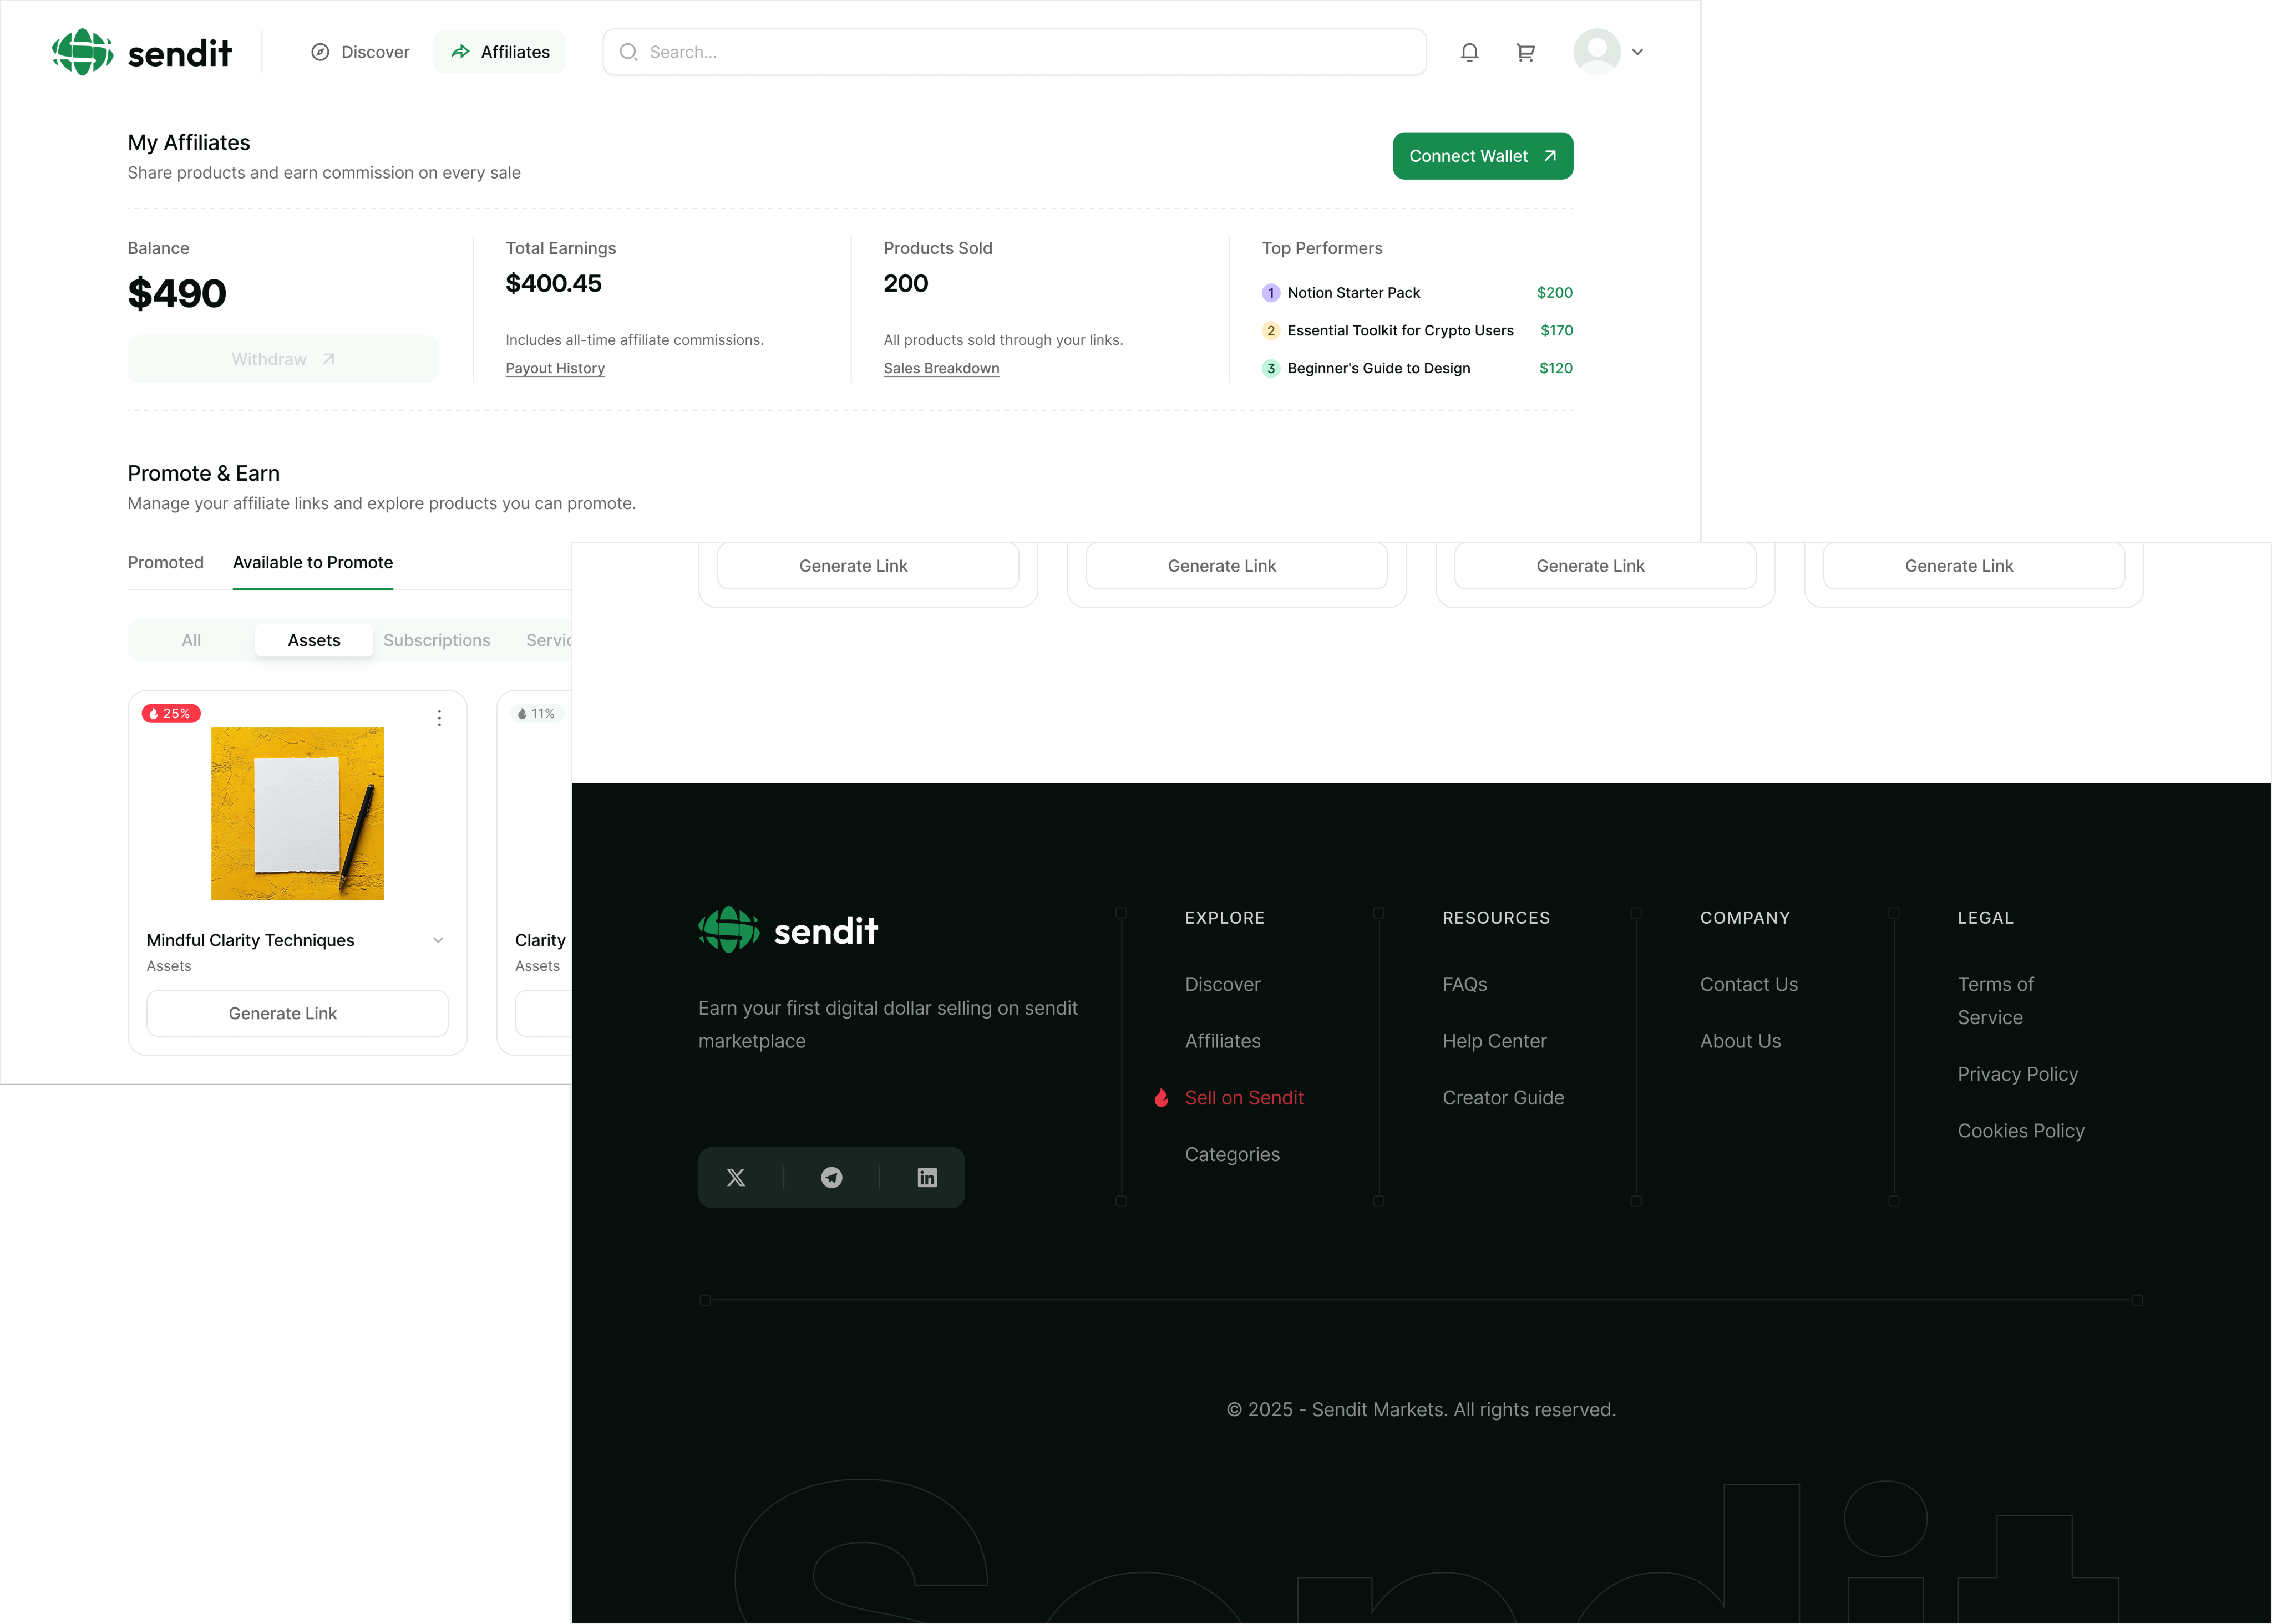Select the Subscriptions filter

point(437,640)
